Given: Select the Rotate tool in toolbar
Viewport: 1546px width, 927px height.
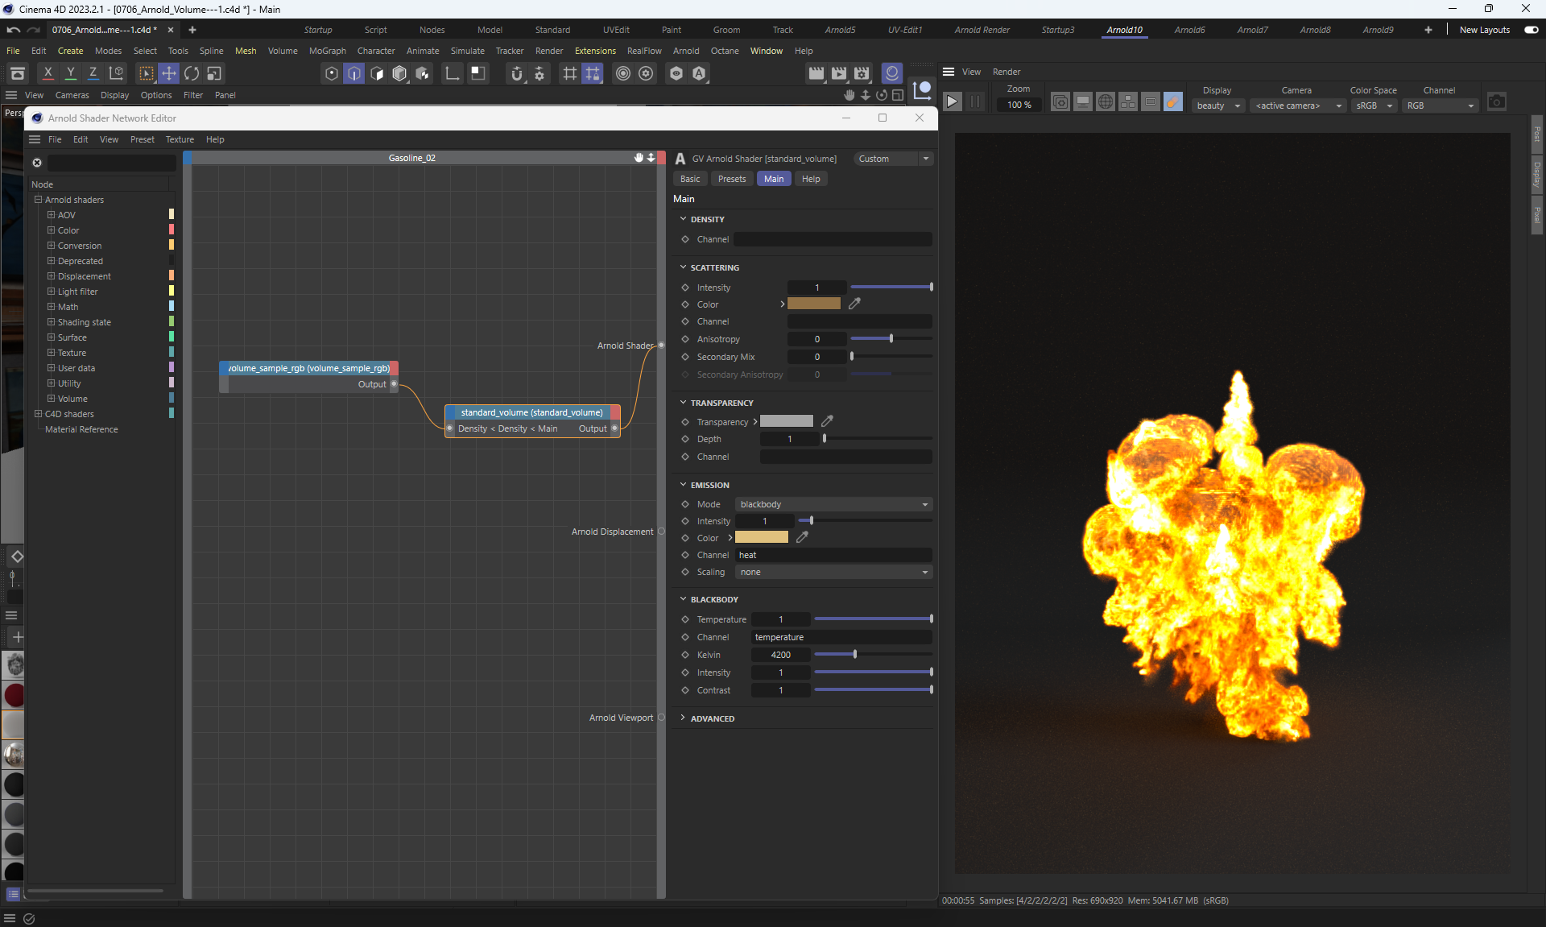Looking at the screenshot, I should pyautogui.click(x=192, y=73).
